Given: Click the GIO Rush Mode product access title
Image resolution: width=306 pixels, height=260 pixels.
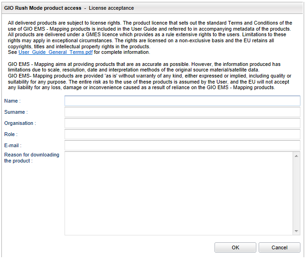Looking at the screenshot, I should tap(43, 8).
